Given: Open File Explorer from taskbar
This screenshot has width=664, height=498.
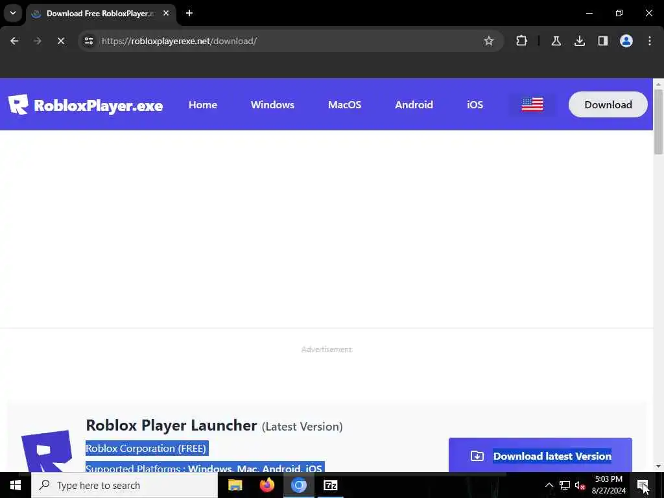Looking at the screenshot, I should pyautogui.click(x=235, y=485).
